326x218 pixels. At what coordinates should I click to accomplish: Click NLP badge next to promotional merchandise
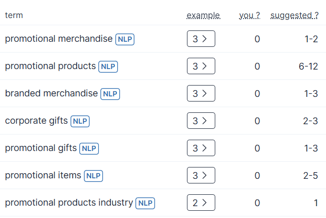click(x=125, y=39)
